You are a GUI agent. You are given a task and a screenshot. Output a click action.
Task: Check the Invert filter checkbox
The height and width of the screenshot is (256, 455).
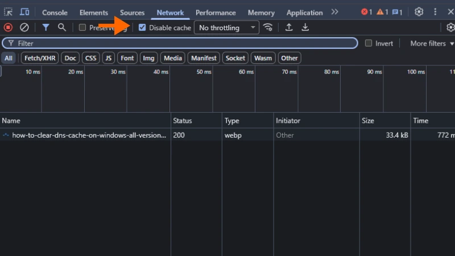coord(369,43)
